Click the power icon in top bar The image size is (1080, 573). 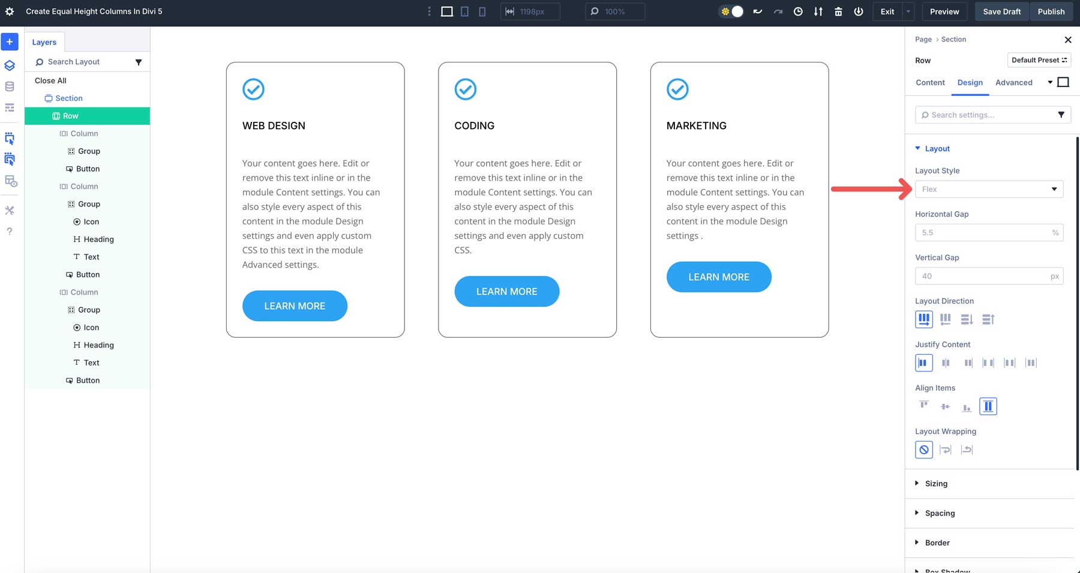(x=859, y=11)
